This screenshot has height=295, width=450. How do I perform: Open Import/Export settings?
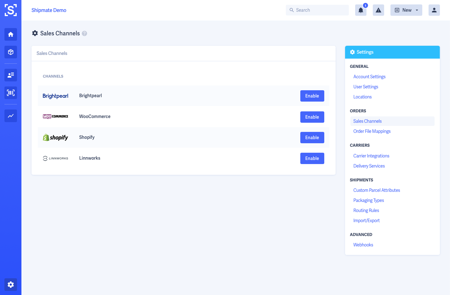(x=366, y=221)
